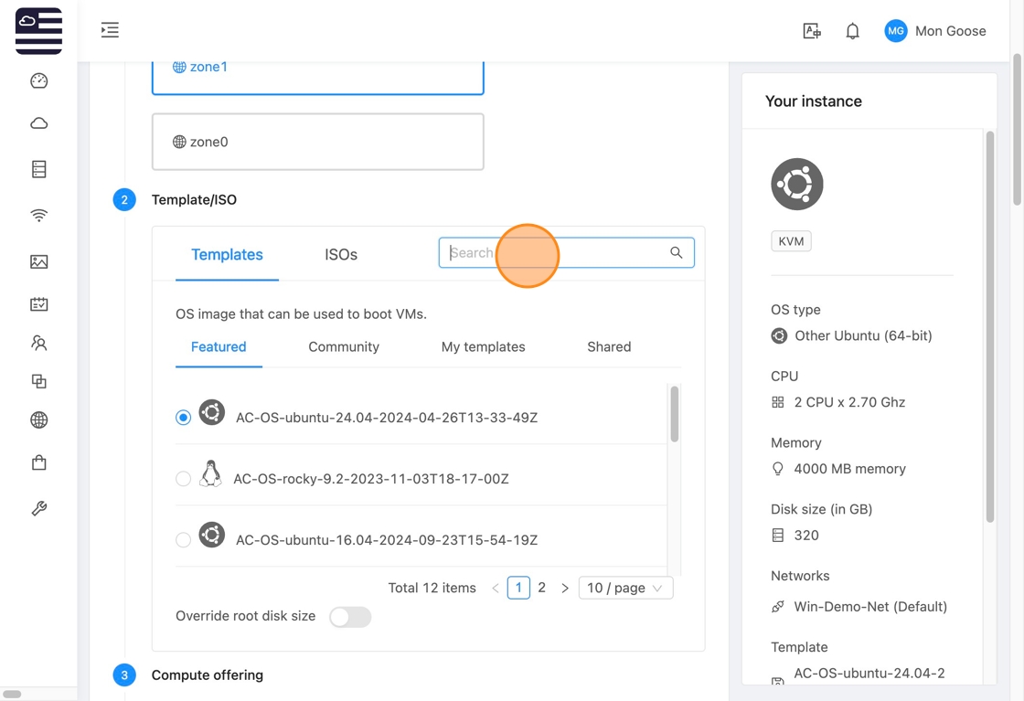Switch to the ISOs tab
Screen dimensions: 1024x701
click(x=341, y=255)
